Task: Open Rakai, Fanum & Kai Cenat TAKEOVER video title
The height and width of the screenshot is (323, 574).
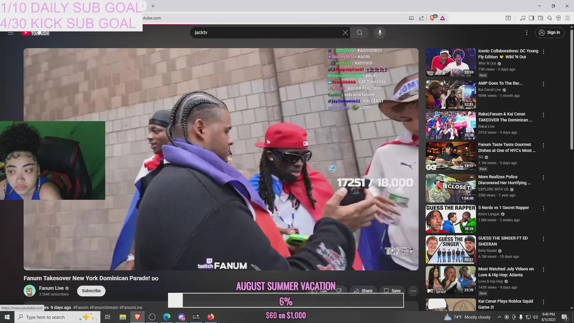Action: (505, 117)
